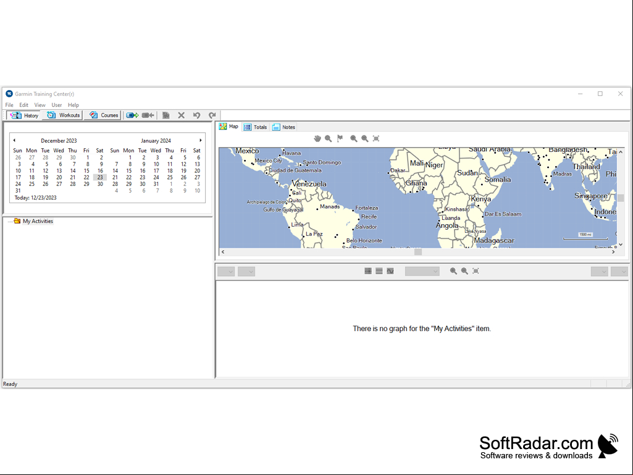Open the Workouts view
Image resolution: width=633 pixels, height=475 pixels.
(x=64, y=115)
